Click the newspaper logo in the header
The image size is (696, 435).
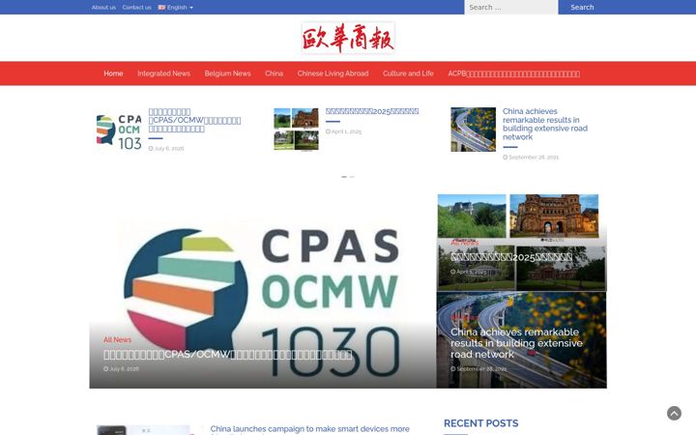click(348, 38)
